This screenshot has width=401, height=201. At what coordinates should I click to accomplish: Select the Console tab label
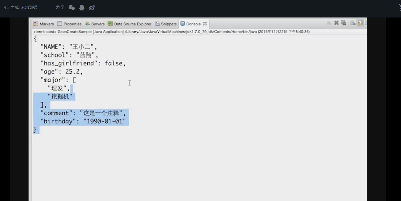click(x=194, y=24)
